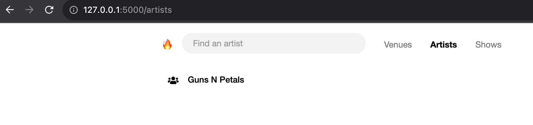Click the group icon beside Guns N Petals
The width and height of the screenshot is (533, 125).
(173, 80)
